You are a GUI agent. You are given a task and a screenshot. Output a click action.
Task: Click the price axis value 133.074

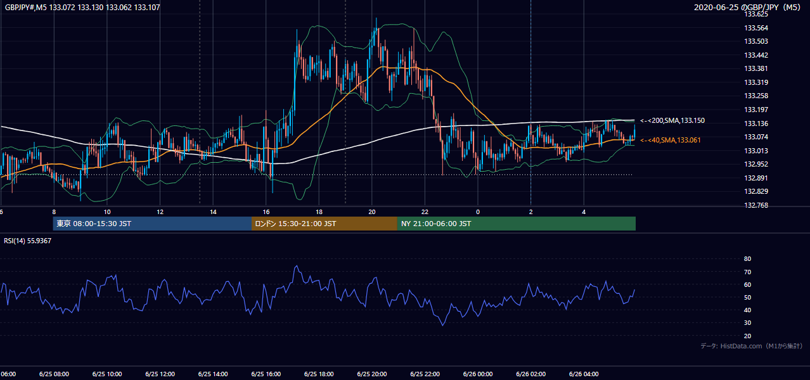pos(756,137)
